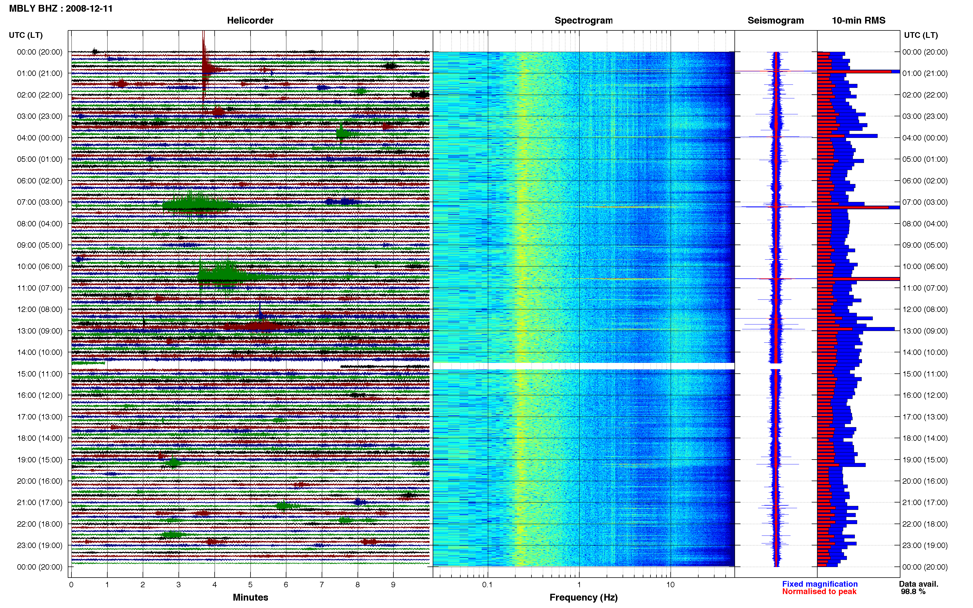Click the 'Fixed magnification' legend text
The height and width of the screenshot is (608, 973).
[x=820, y=584]
